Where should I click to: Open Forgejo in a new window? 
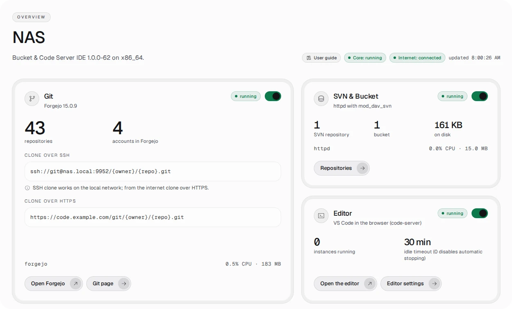[x=54, y=283]
